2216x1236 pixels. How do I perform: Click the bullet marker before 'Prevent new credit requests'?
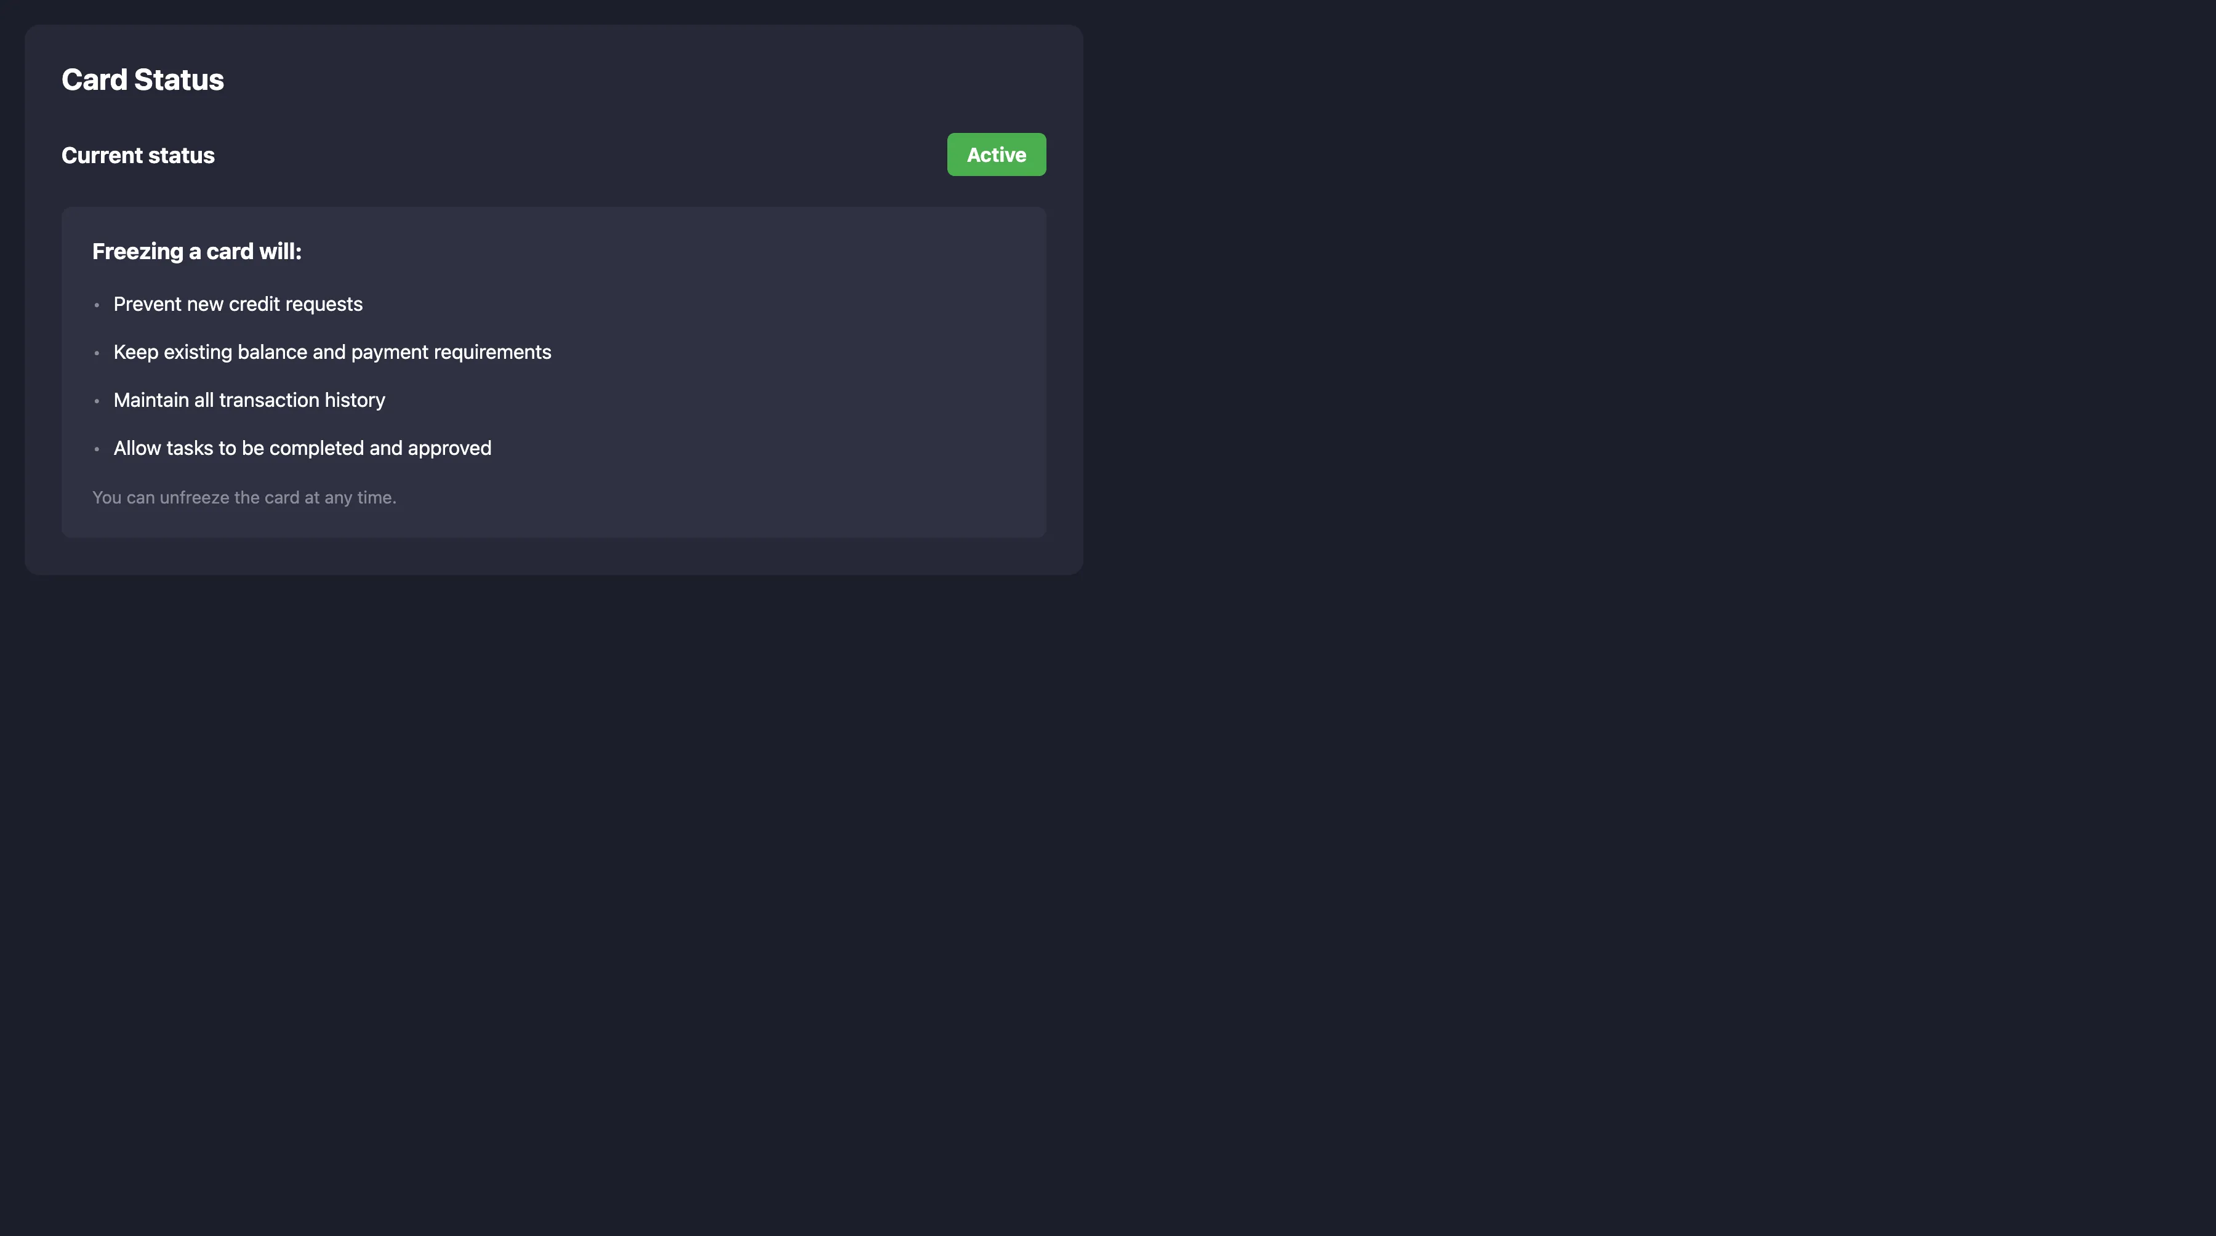97,305
